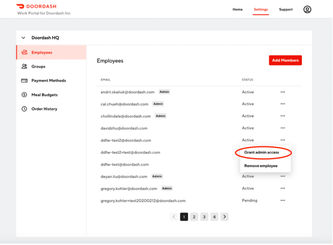The height and width of the screenshot is (245, 333).
Task: Click Admin badge beside deyan.liu
Action: pos(157,176)
